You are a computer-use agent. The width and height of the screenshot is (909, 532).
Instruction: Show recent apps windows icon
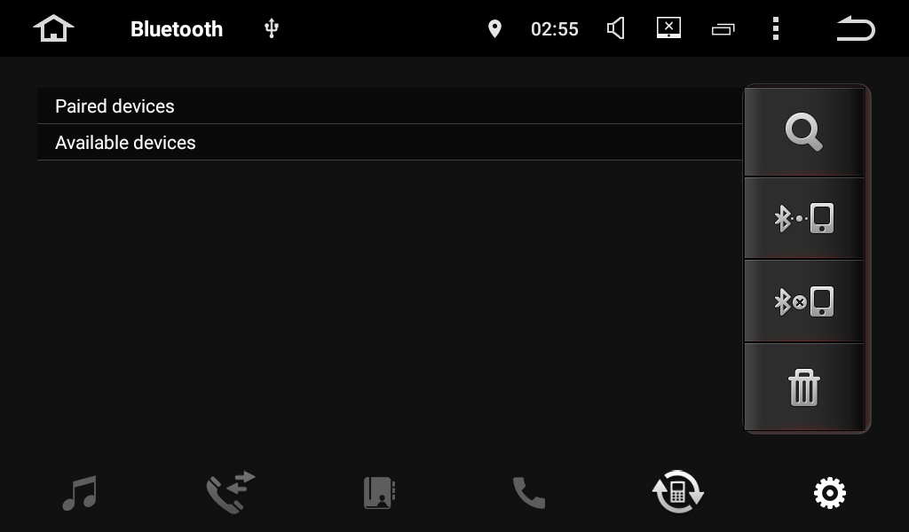(x=723, y=29)
